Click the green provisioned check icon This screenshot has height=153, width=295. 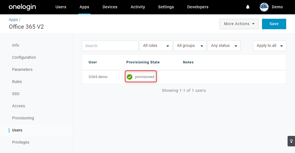(129, 77)
